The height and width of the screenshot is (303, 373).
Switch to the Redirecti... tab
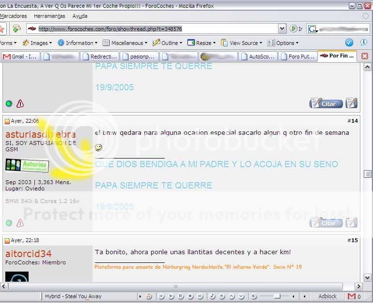[100, 57]
